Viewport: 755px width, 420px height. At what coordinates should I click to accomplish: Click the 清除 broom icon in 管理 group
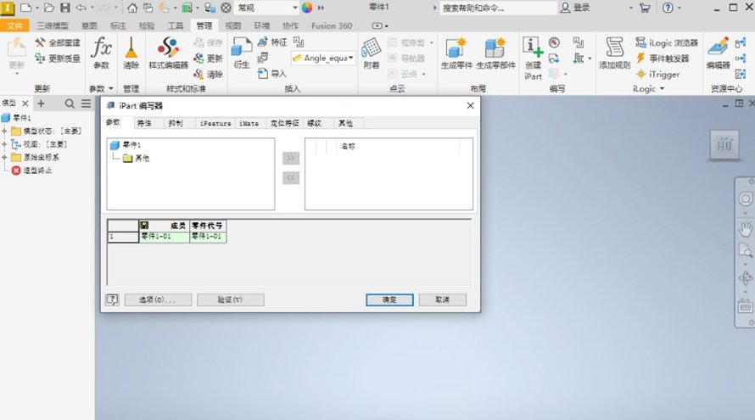coord(131,53)
